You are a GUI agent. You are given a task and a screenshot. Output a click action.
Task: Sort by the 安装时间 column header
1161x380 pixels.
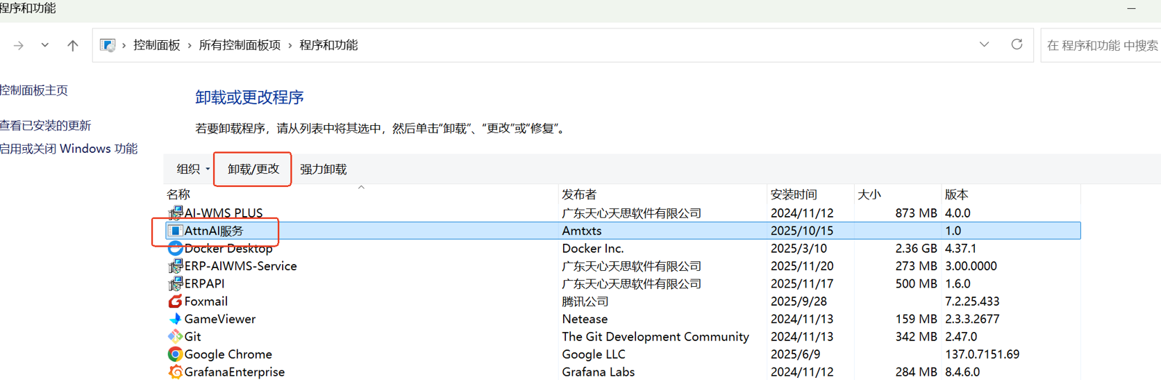click(794, 195)
